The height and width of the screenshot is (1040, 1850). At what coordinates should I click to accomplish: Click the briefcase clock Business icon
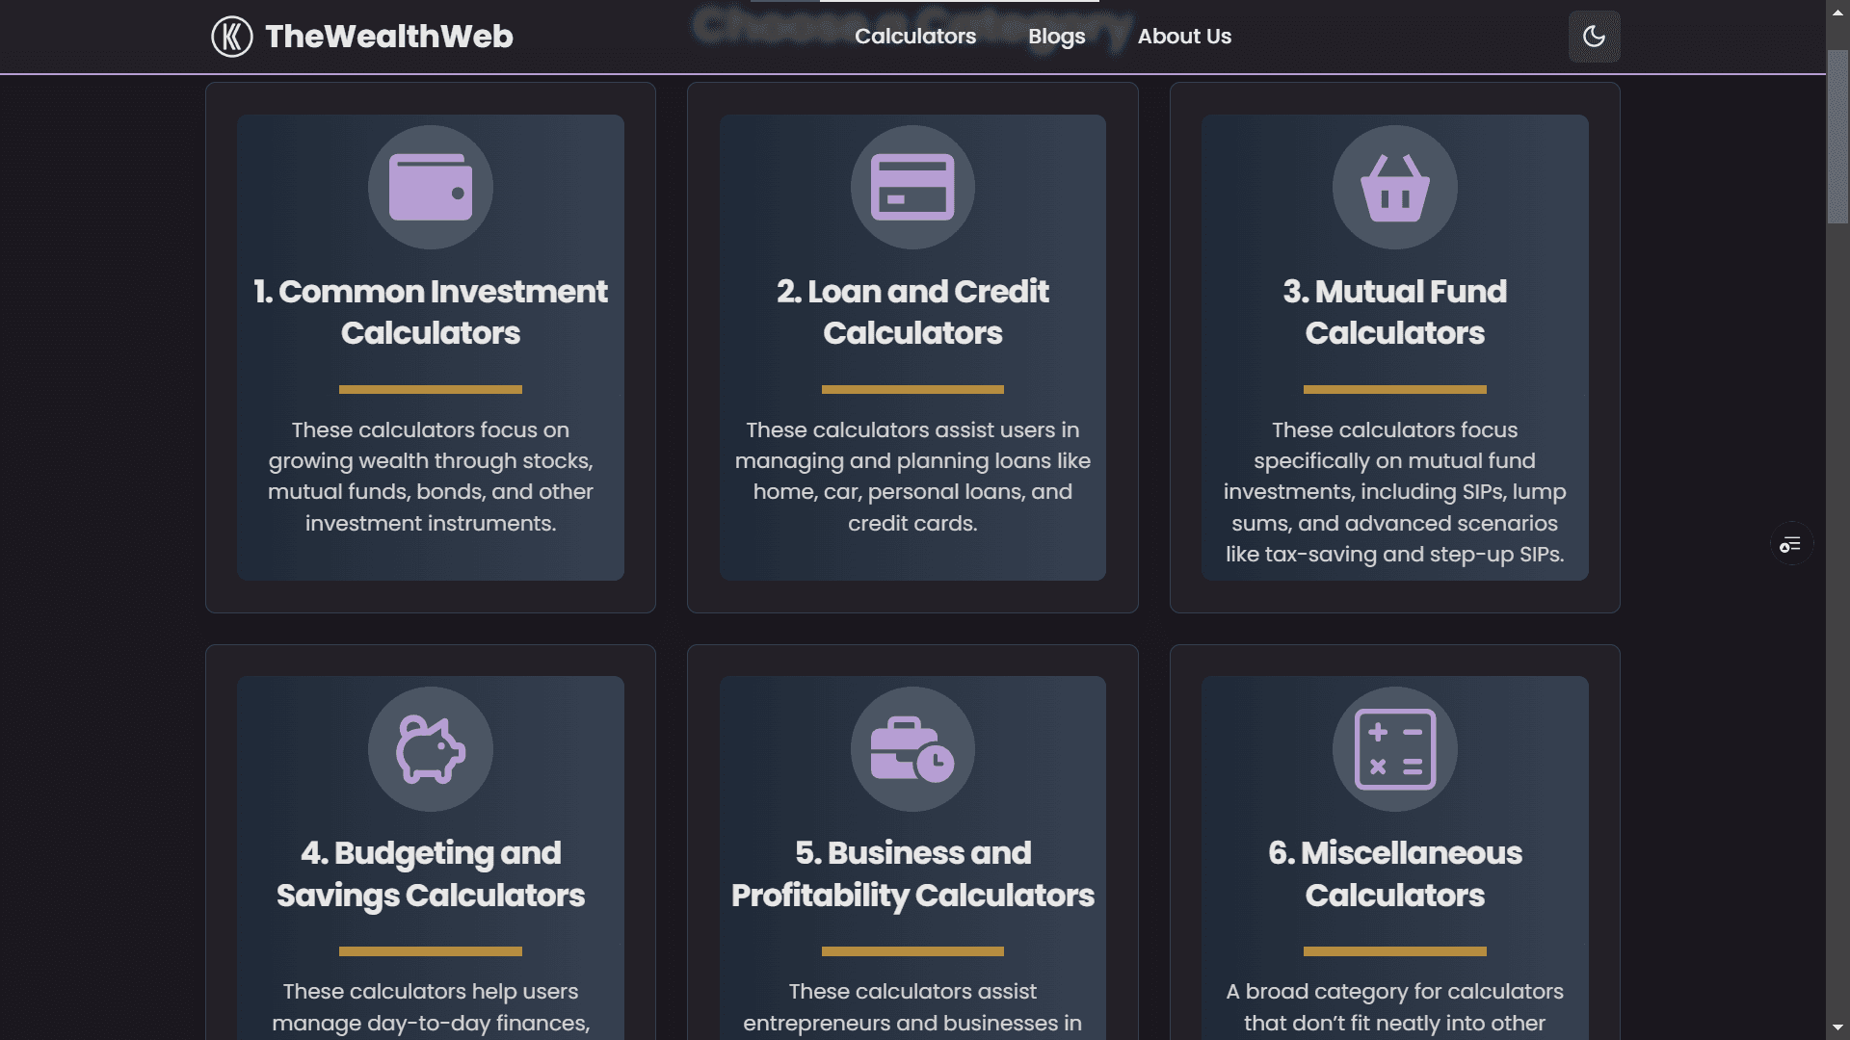pos(912,749)
